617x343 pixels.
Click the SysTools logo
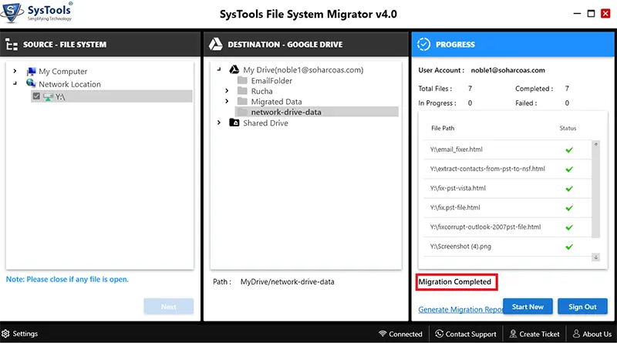36,12
